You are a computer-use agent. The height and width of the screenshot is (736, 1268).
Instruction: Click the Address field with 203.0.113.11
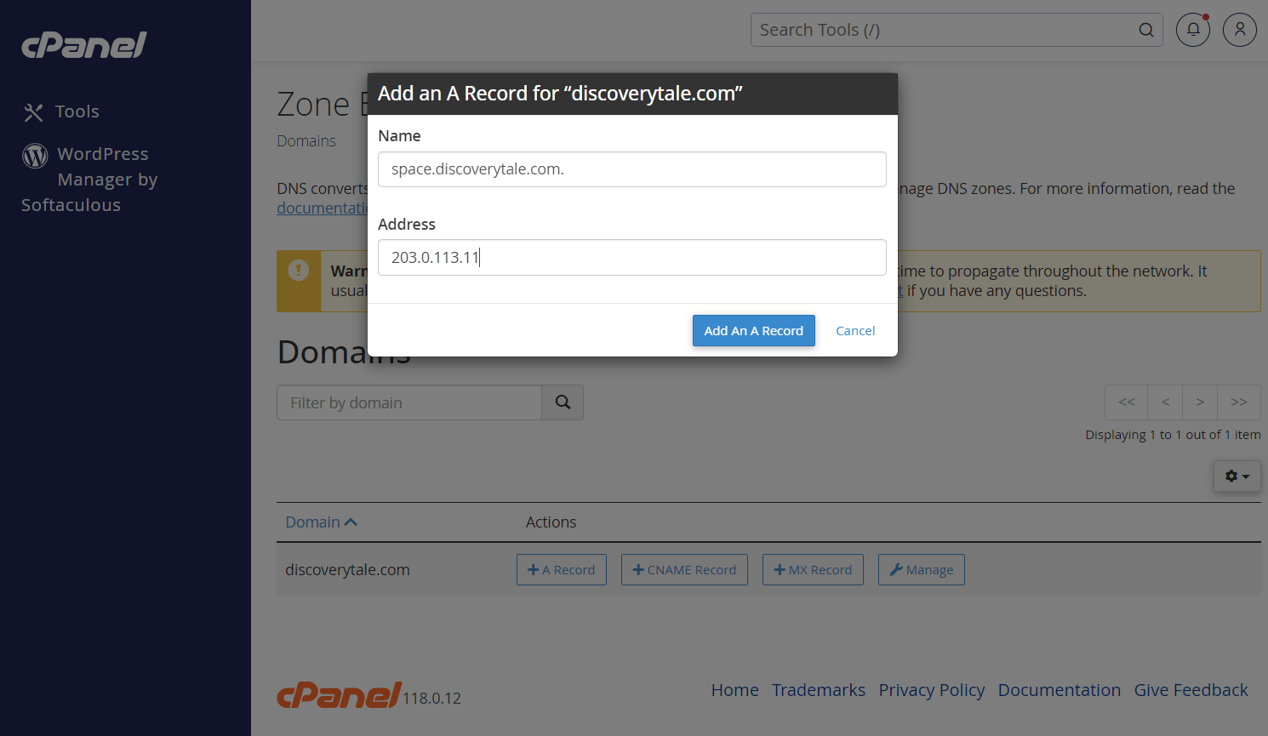pyautogui.click(x=632, y=257)
